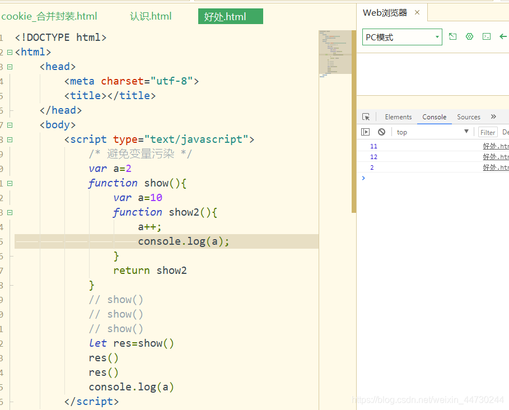Viewport: 509px width, 410px height.
Task: Open the browser settings gear icon
Action: pos(469,36)
